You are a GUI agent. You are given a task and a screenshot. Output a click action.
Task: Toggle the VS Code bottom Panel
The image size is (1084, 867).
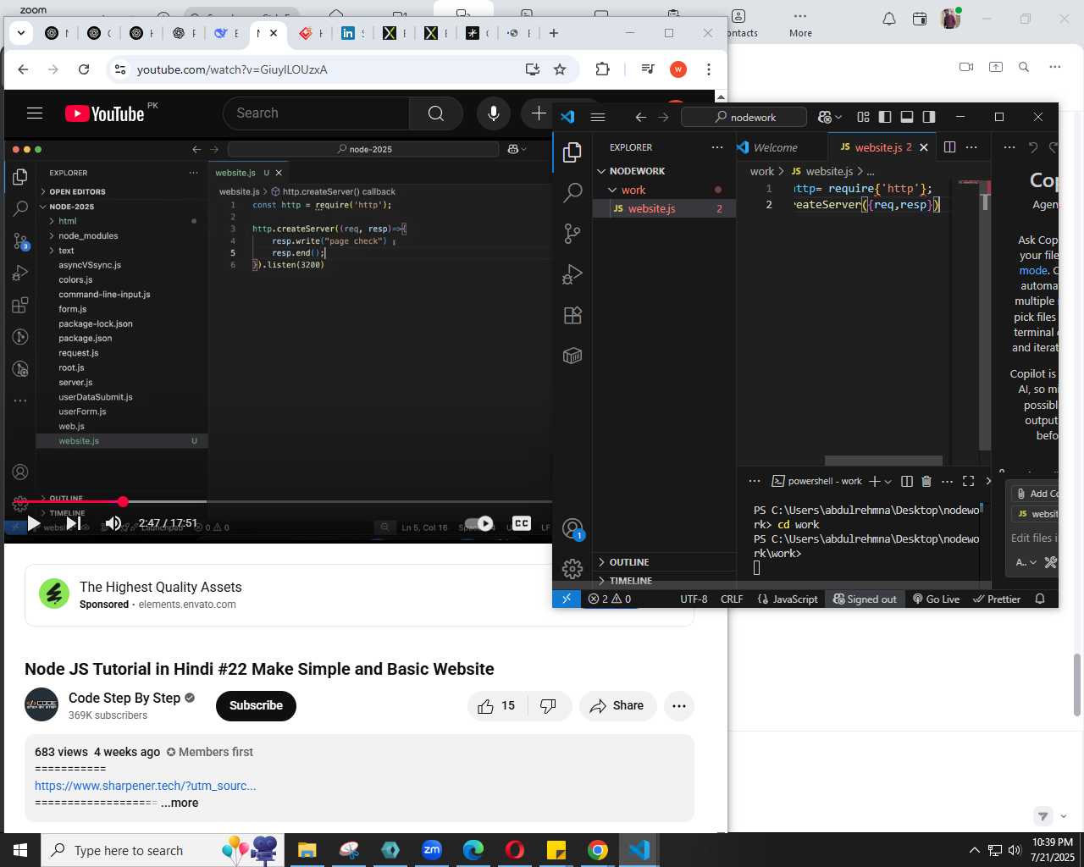(907, 117)
